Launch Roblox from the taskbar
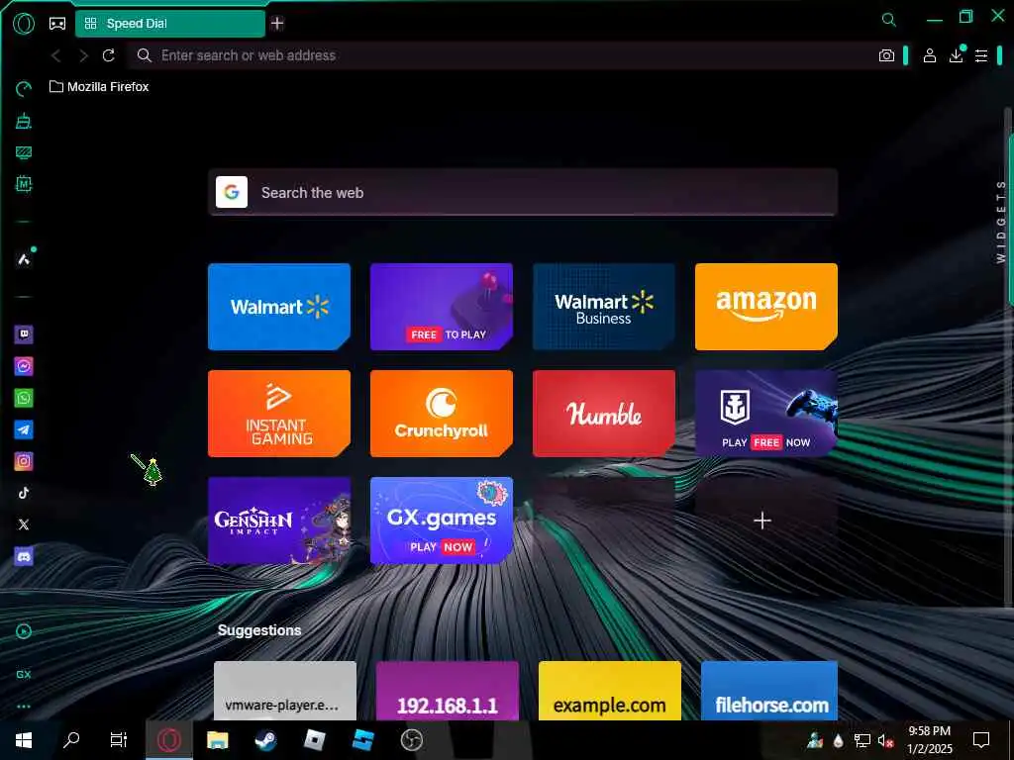The height and width of the screenshot is (760, 1014). [314, 740]
